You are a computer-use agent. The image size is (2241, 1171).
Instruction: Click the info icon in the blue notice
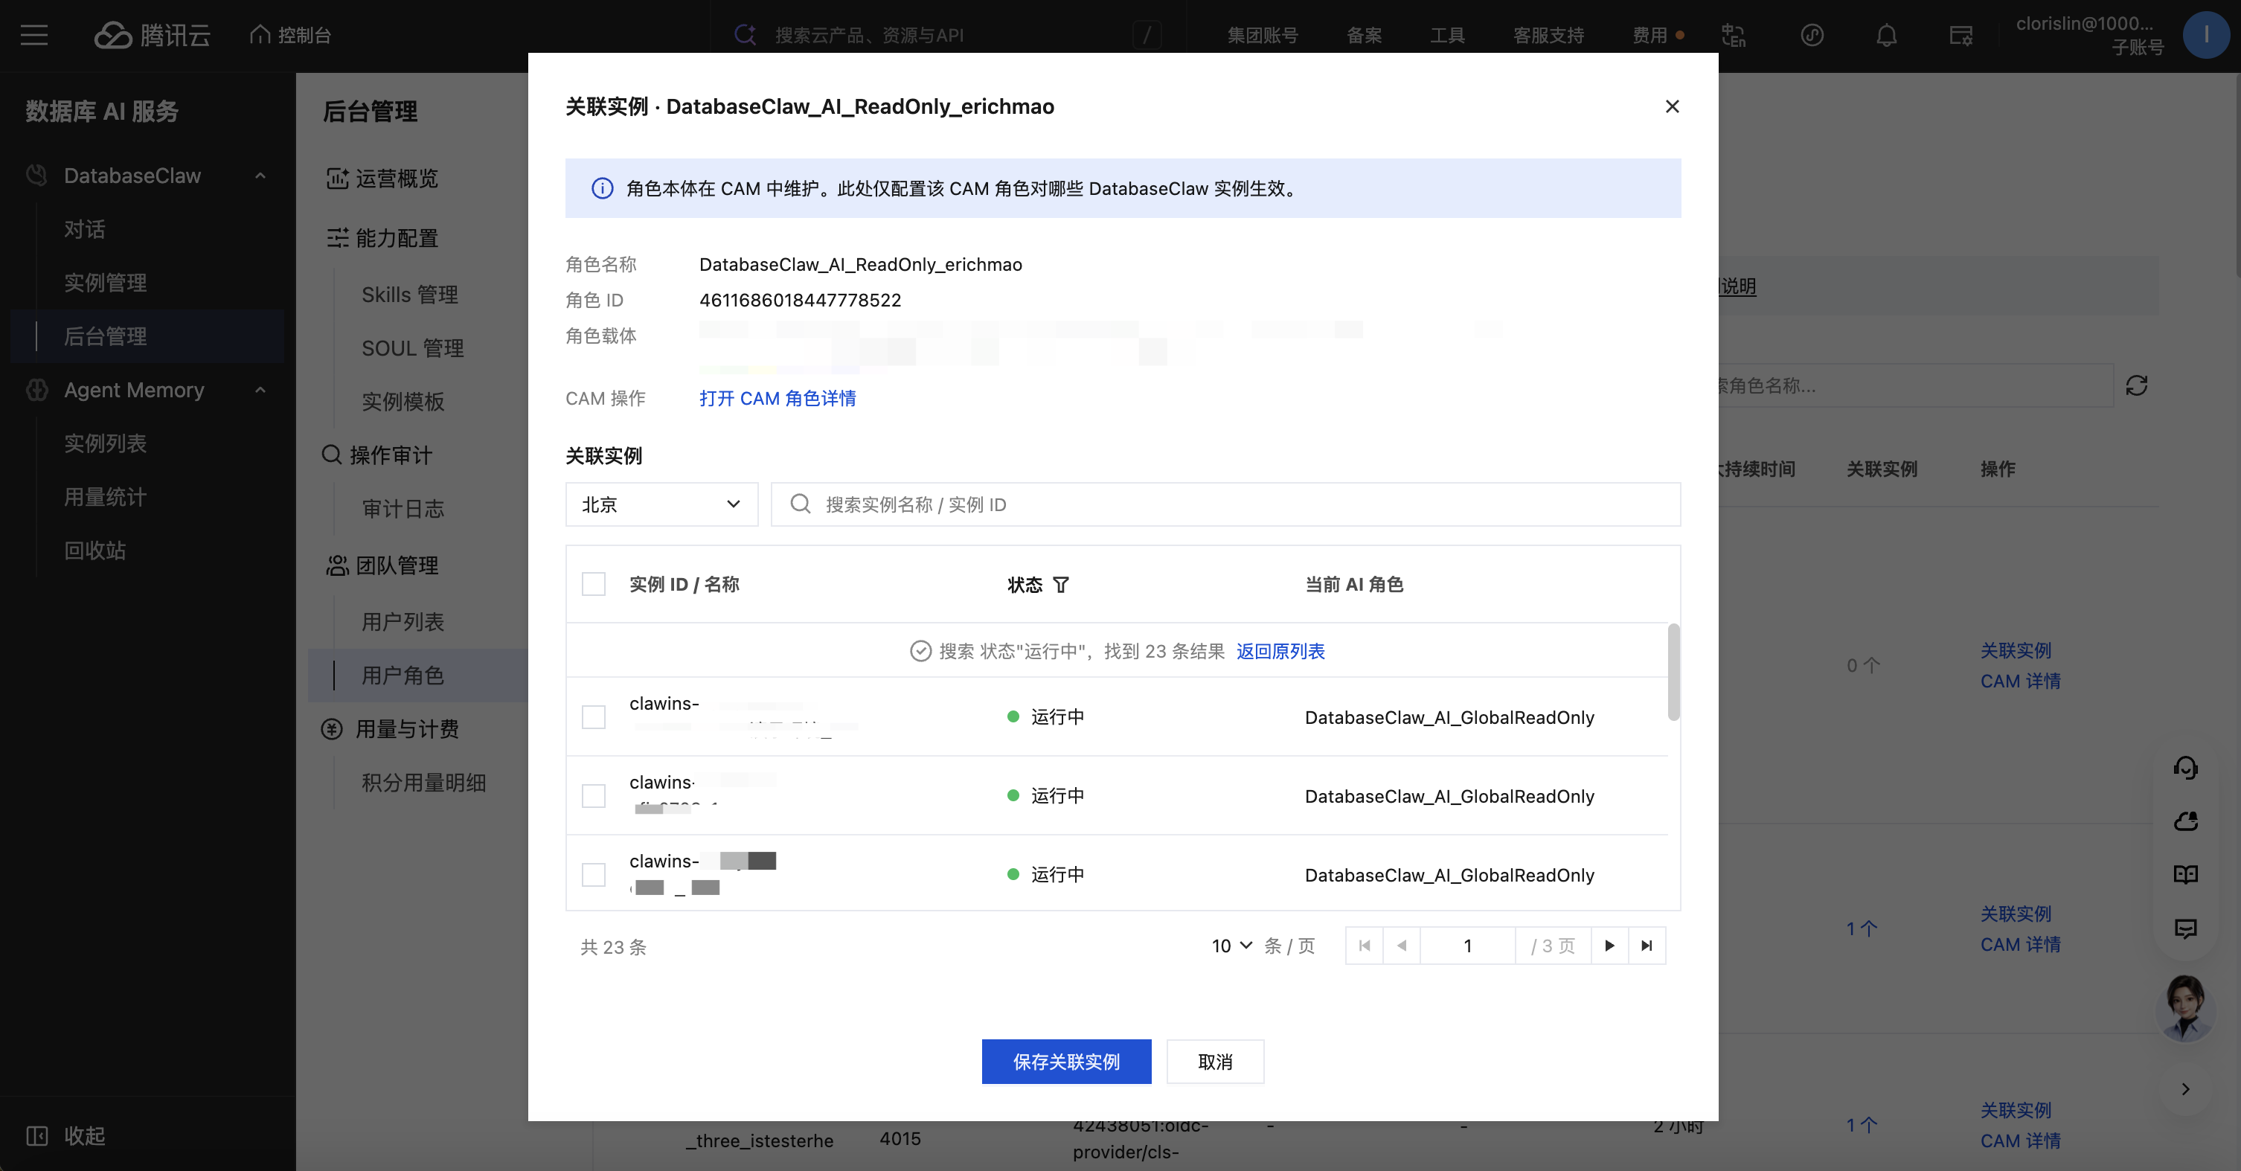tap(602, 188)
